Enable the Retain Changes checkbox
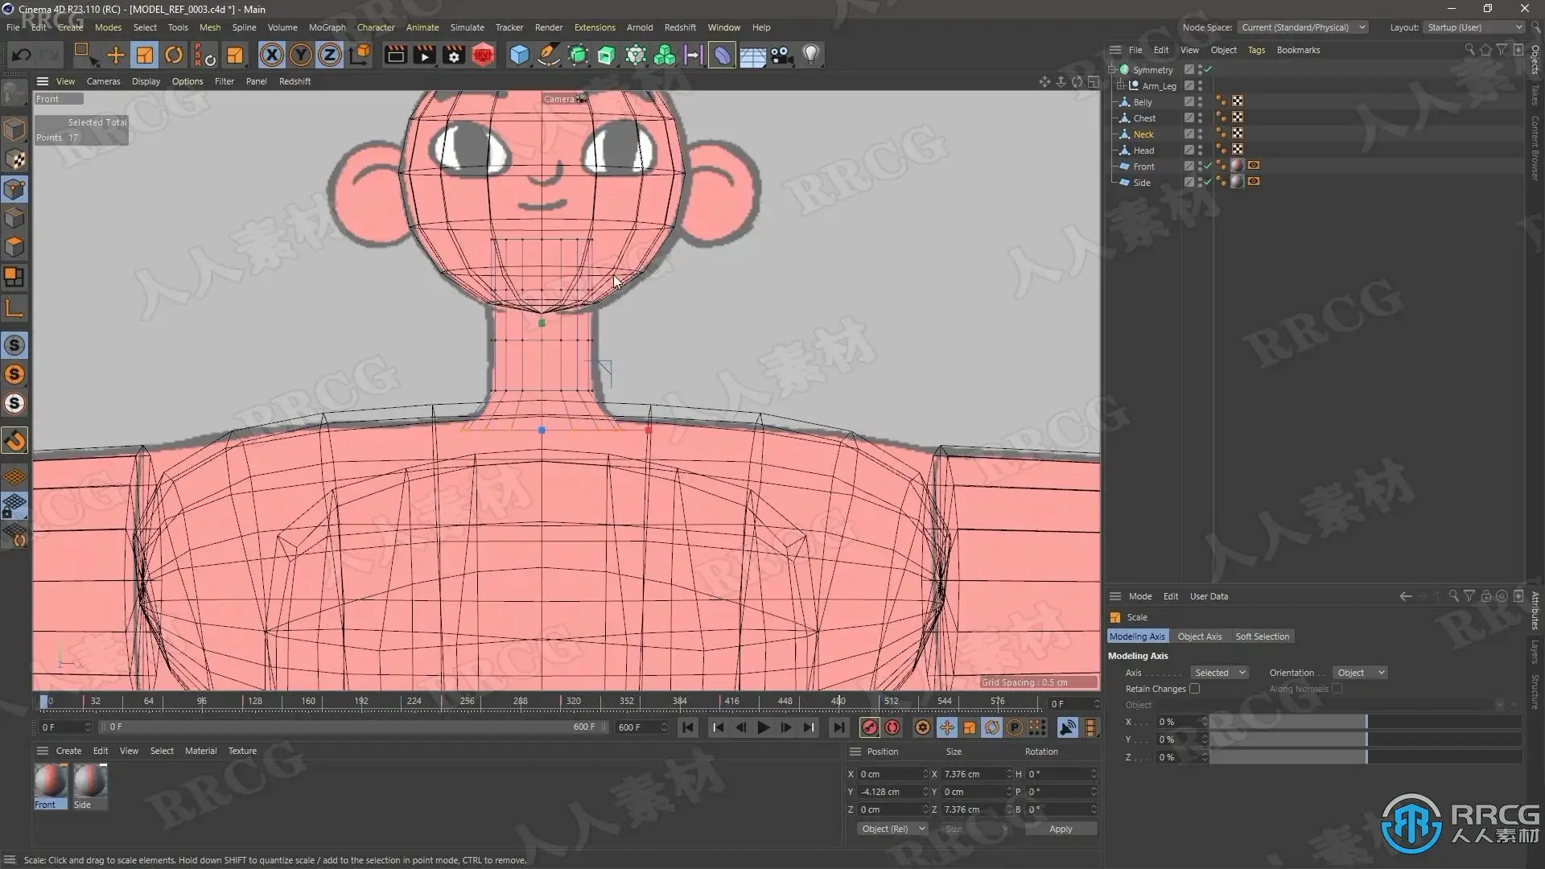This screenshot has width=1545, height=869. 1194,689
